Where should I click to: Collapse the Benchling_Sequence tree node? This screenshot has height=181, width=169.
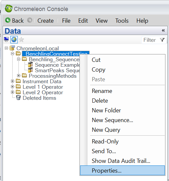coord(18,59)
